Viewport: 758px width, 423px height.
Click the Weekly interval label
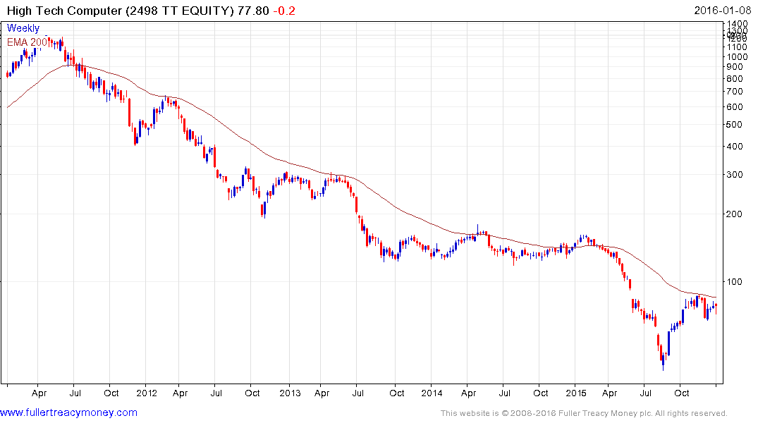pos(23,28)
